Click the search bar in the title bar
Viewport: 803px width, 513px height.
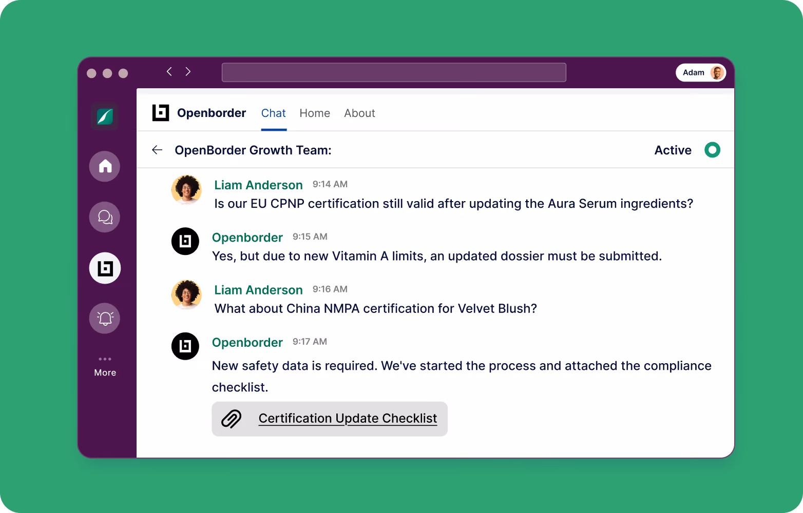click(x=394, y=72)
